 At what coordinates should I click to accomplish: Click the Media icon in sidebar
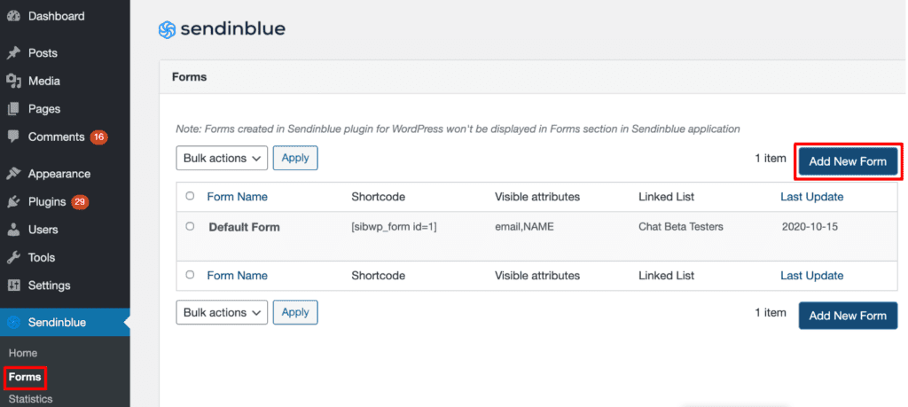pyautogui.click(x=13, y=81)
